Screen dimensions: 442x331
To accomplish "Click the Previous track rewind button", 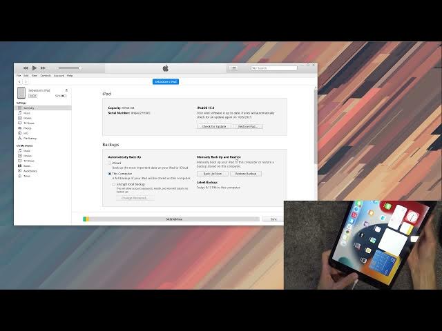I will point(26,68).
